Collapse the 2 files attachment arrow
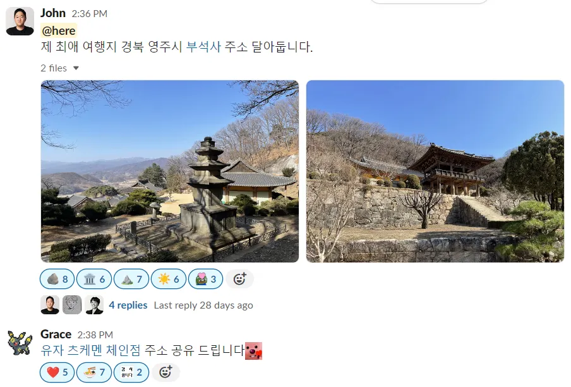The width and height of the screenshot is (571, 387). [76, 68]
